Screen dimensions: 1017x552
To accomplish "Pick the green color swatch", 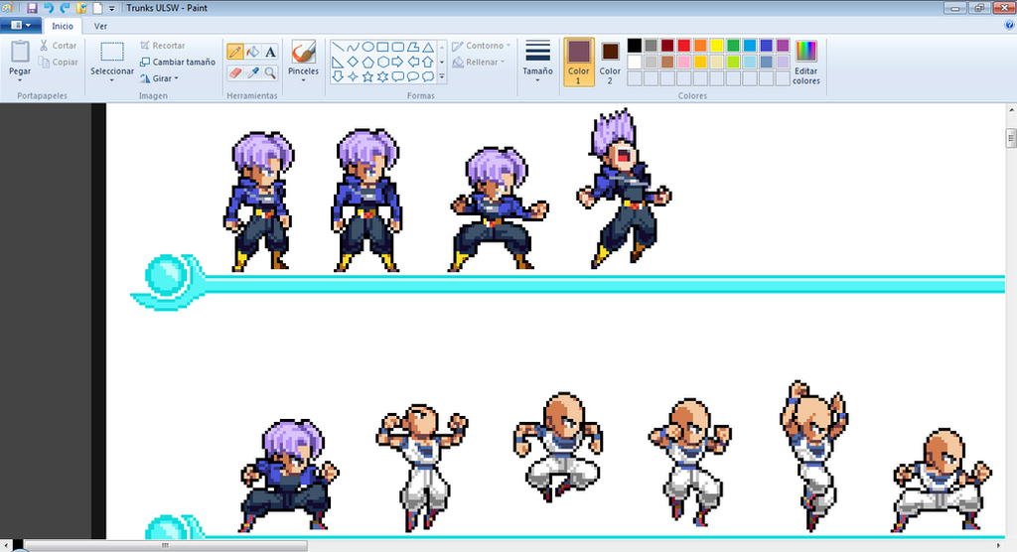I will click(734, 46).
